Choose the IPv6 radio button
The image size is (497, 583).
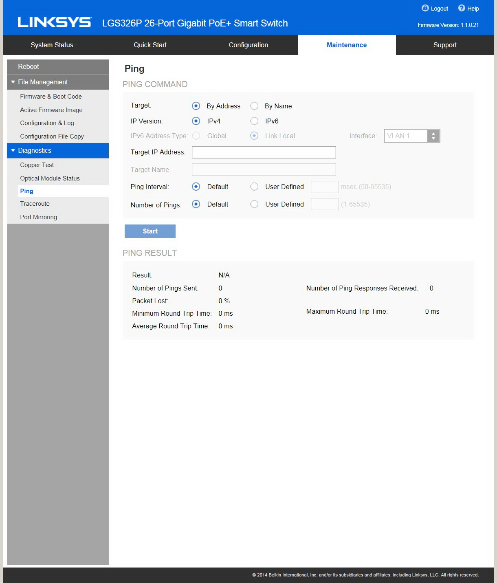coord(254,121)
